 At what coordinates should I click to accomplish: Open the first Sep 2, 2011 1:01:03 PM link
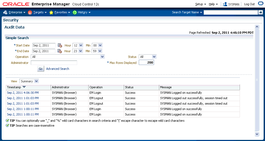(x=23, y=98)
